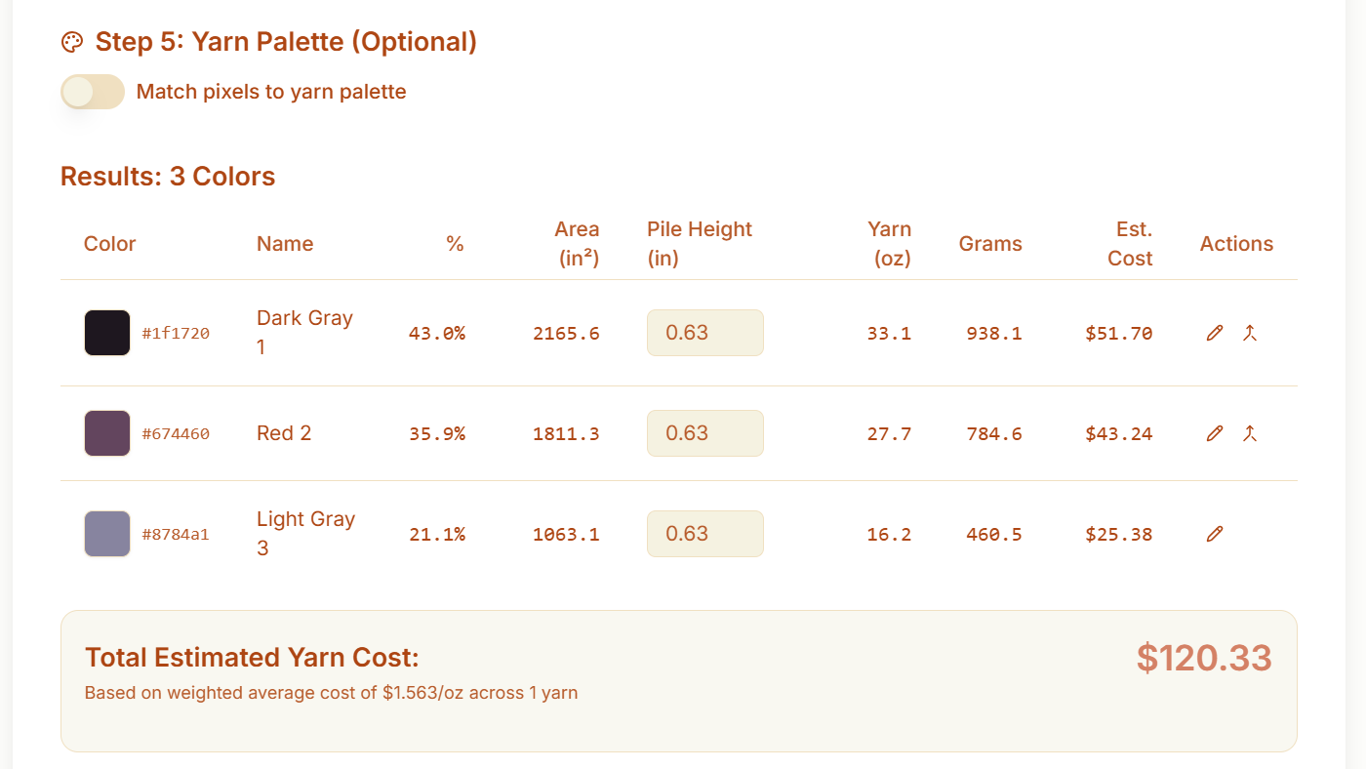Merge Dark Gray 1 using merge arrow icon
This screenshot has width=1366, height=769.
point(1250,333)
